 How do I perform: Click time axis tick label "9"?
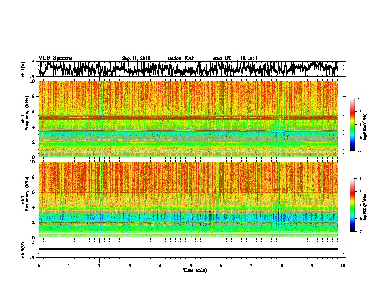pos(312,266)
